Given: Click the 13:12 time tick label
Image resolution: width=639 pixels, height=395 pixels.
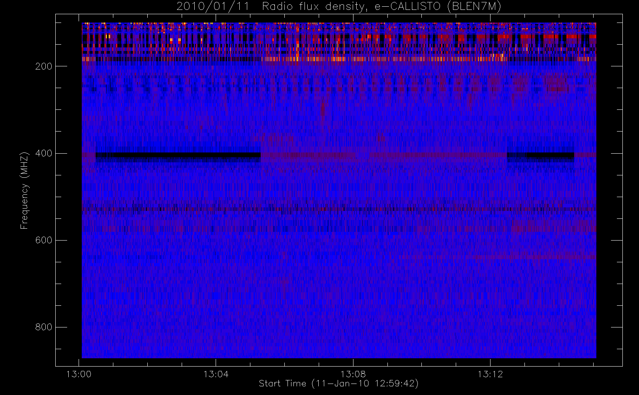Looking at the screenshot, I should pyautogui.click(x=490, y=374).
